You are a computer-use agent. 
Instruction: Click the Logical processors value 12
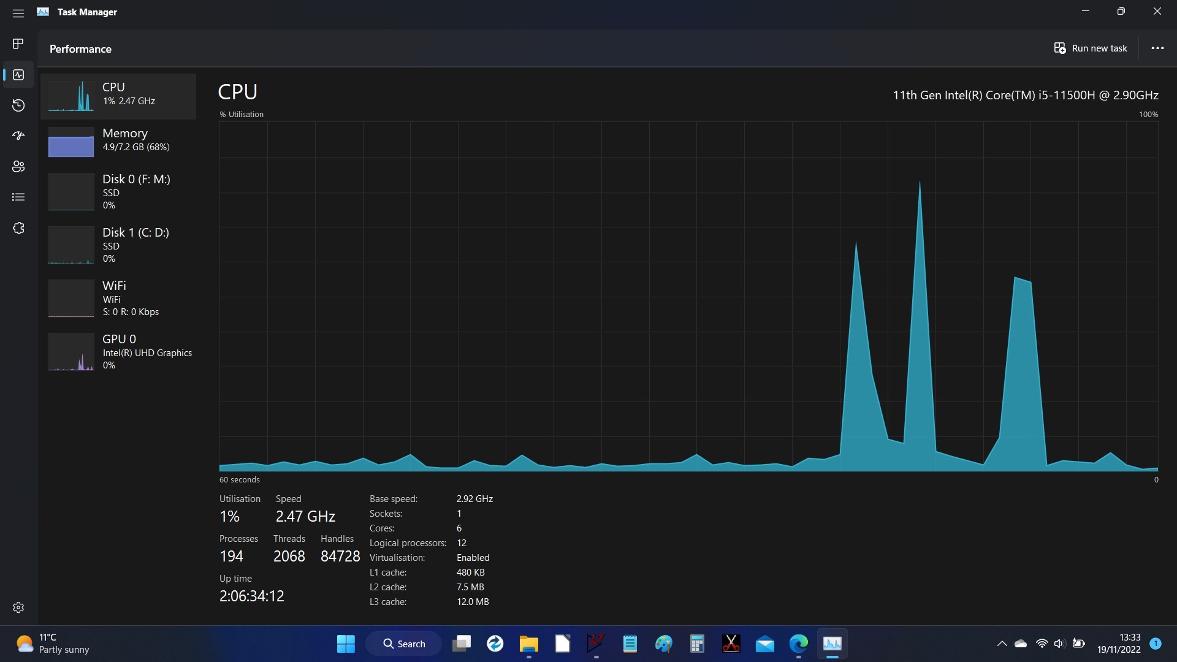(462, 543)
